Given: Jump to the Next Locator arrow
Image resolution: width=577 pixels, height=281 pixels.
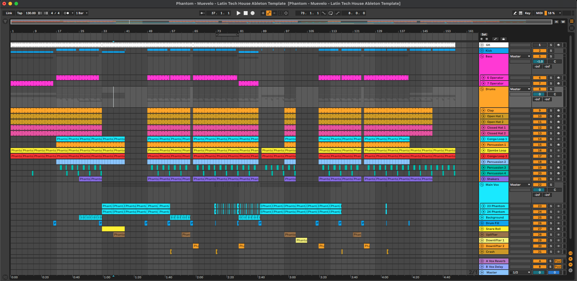Looking at the screenshot, I should 487,39.
